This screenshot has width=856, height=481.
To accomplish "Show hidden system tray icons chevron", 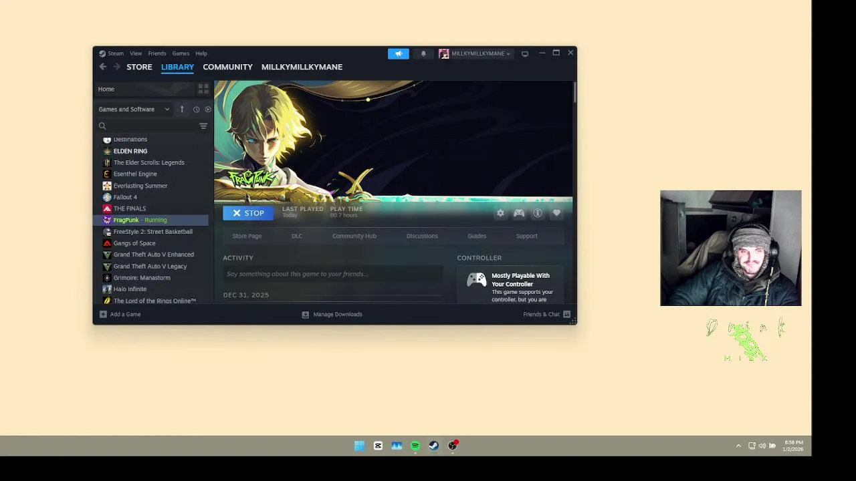I will click(x=738, y=446).
